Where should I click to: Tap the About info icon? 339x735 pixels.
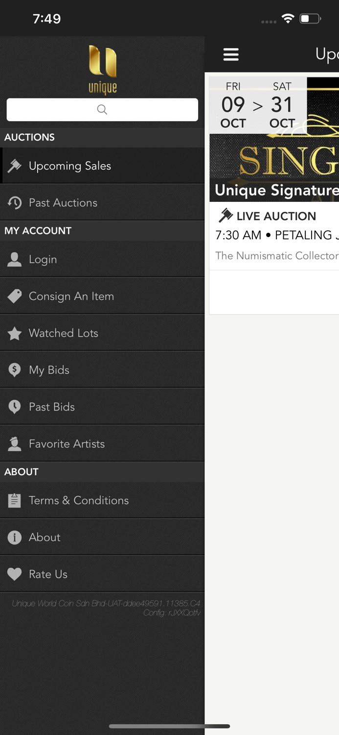(x=14, y=537)
